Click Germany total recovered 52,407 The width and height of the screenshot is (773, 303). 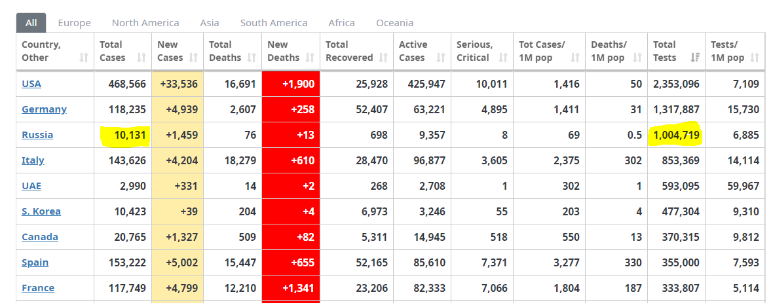[x=371, y=109]
